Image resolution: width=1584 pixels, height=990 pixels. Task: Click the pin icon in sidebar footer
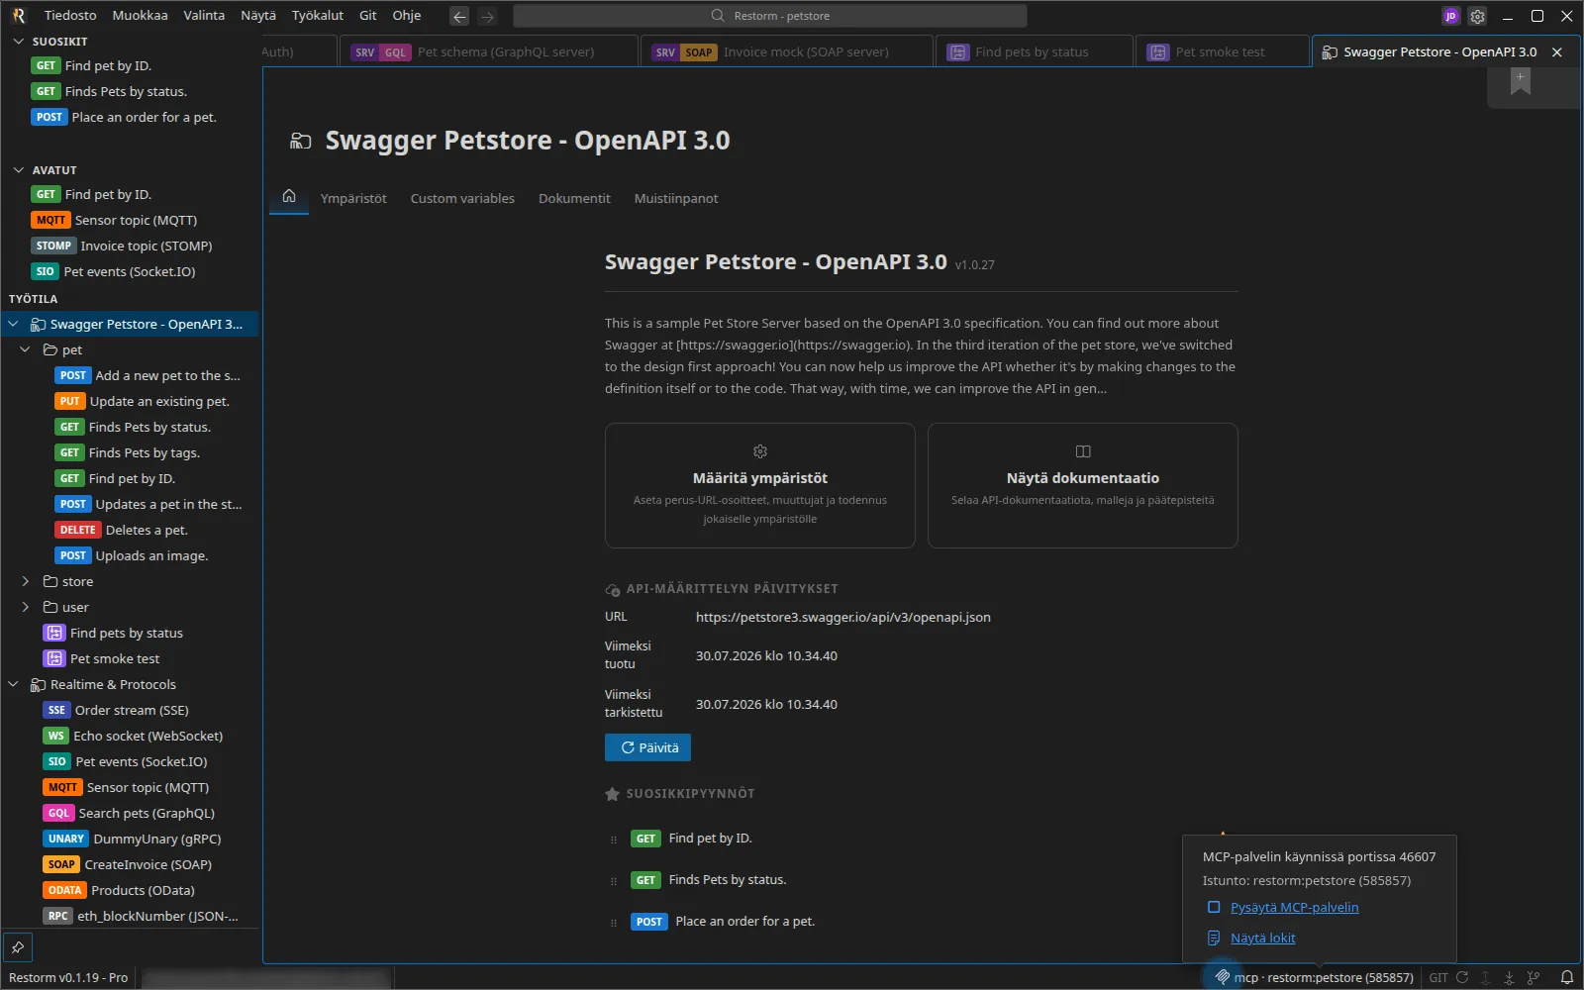click(x=18, y=947)
